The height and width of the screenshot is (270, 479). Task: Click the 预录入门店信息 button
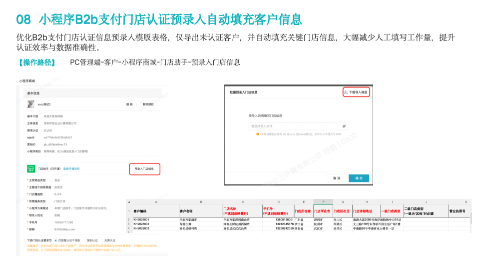point(144,169)
